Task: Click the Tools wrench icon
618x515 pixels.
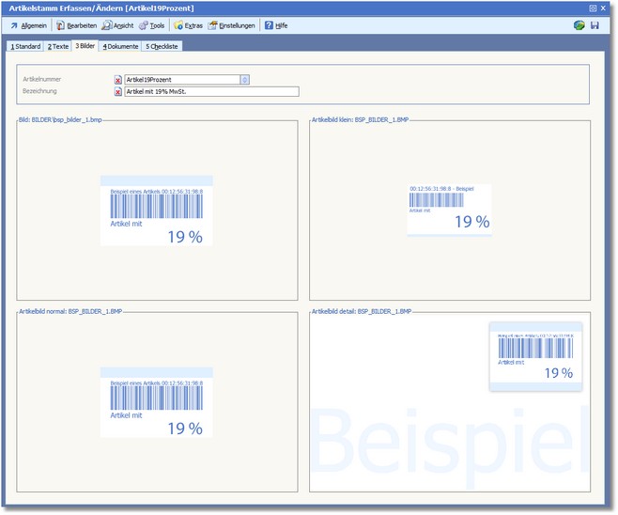Action: point(143,25)
